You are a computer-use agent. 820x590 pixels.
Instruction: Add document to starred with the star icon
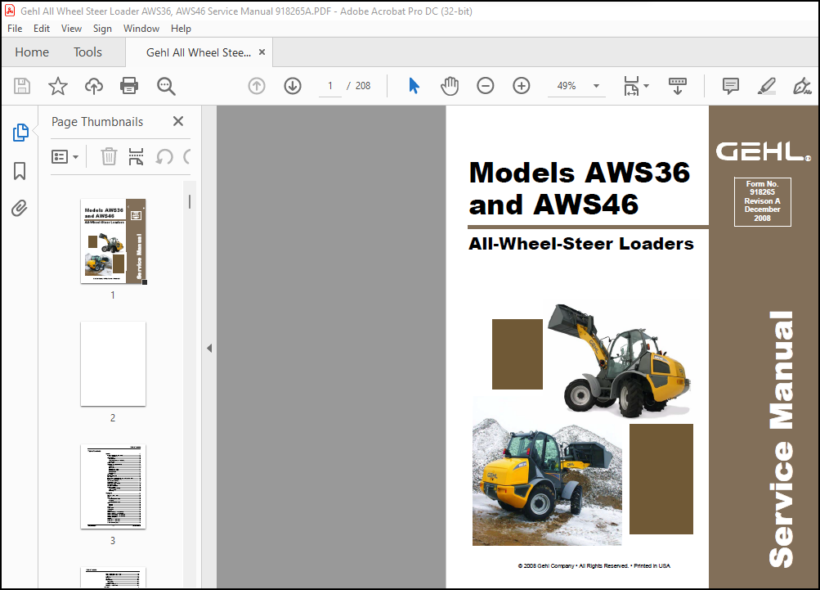tap(57, 86)
